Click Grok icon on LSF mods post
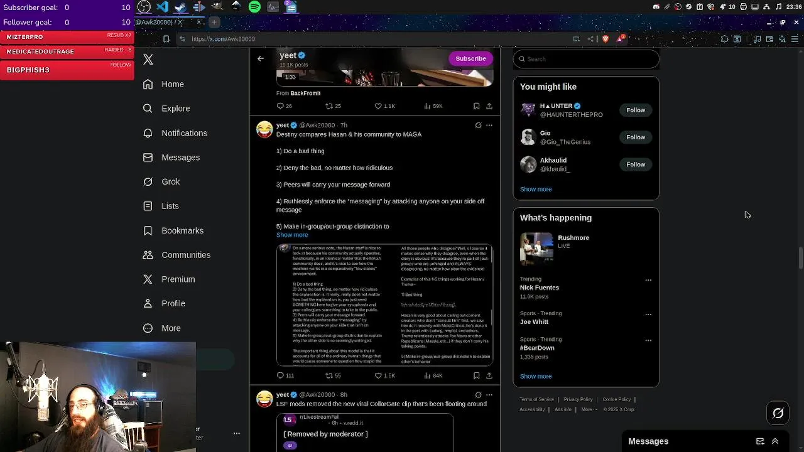The width and height of the screenshot is (804, 452). click(478, 395)
